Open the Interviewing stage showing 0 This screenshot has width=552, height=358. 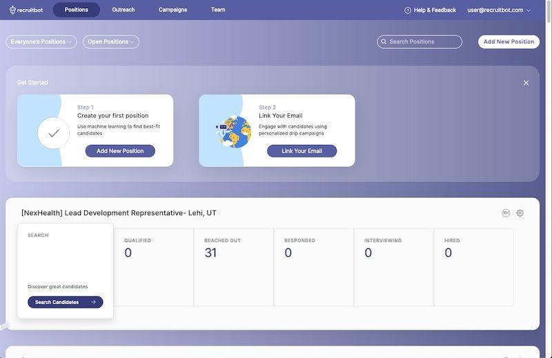click(393, 267)
